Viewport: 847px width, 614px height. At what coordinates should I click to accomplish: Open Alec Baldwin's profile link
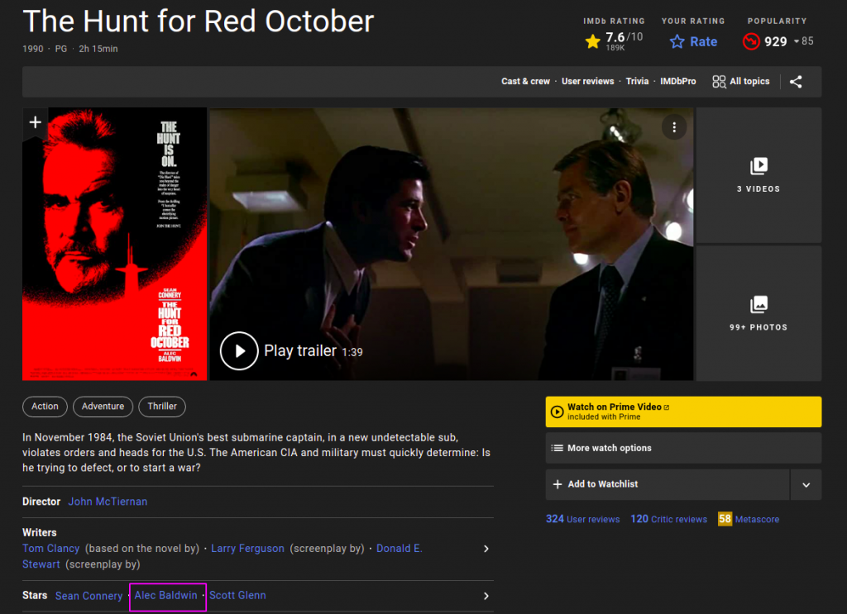pyautogui.click(x=166, y=596)
